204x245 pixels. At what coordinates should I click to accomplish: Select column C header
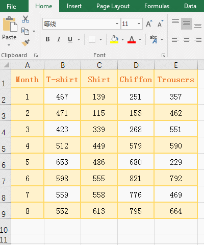(99, 65)
